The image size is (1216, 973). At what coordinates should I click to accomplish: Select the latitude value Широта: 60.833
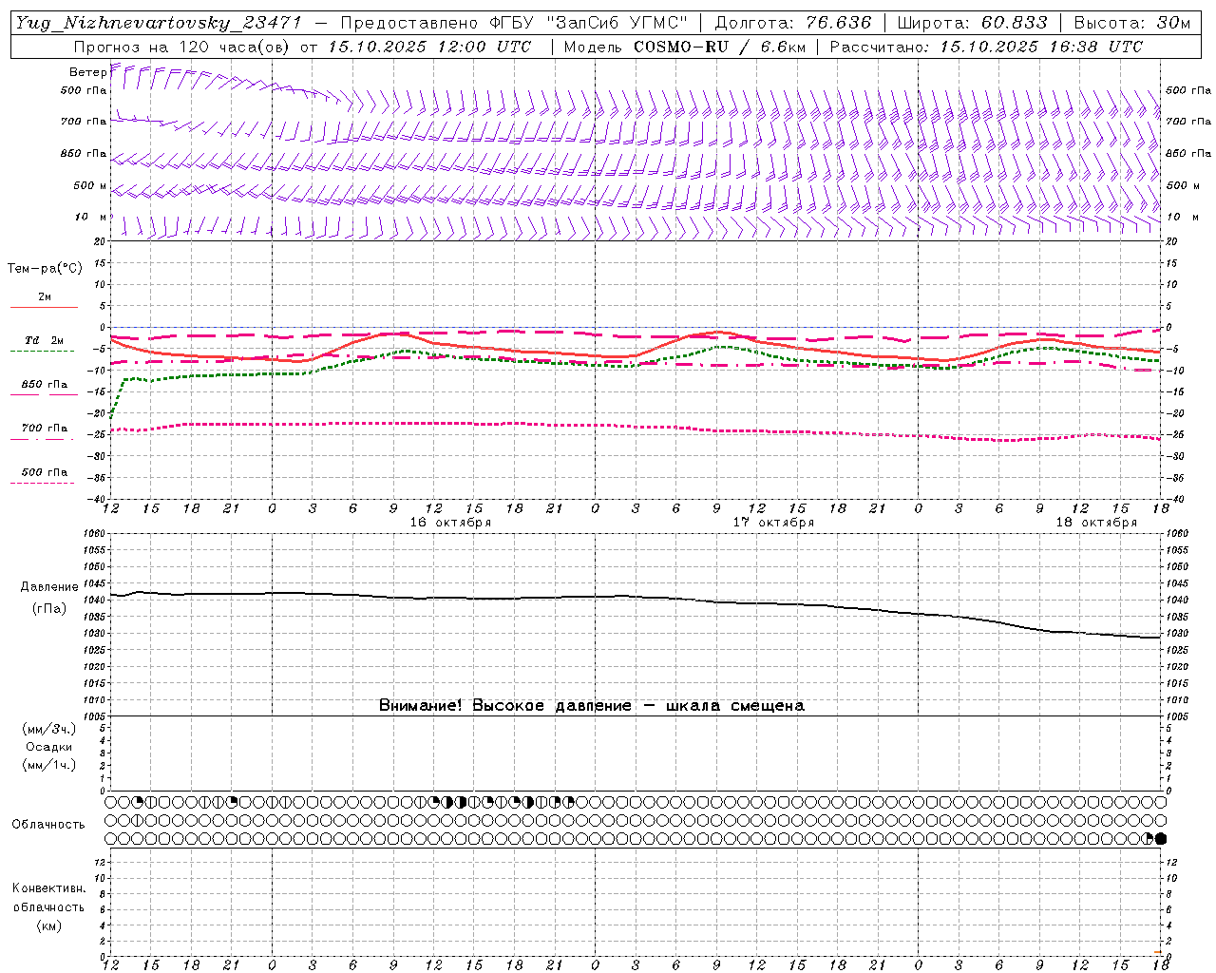(x=972, y=23)
